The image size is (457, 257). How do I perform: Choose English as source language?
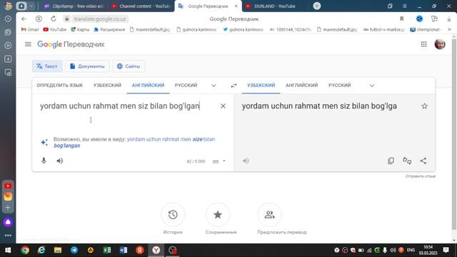click(148, 86)
